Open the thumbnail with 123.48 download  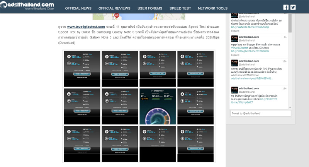point(195,106)
